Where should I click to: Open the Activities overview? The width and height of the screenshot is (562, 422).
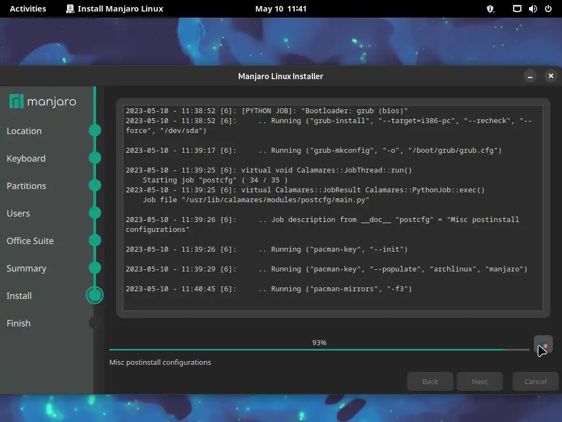pos(28,9)
